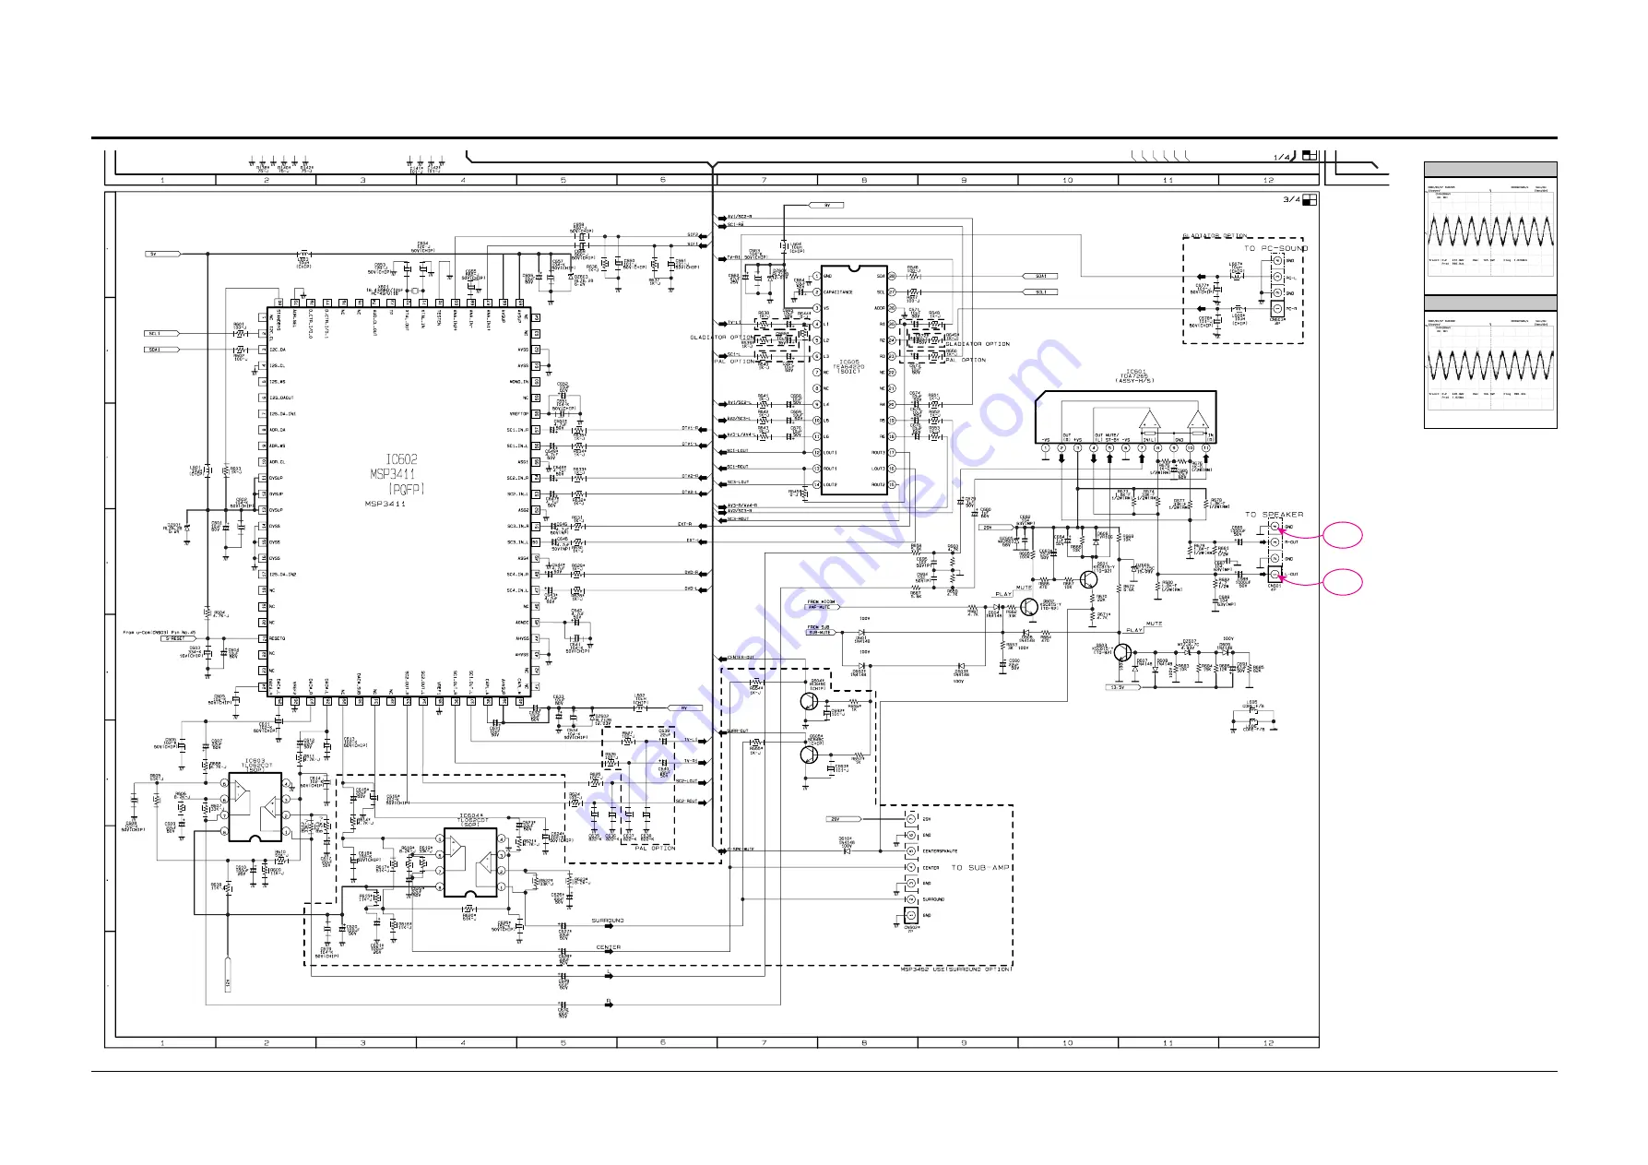Click the IC602 chip label

point(401,458)
